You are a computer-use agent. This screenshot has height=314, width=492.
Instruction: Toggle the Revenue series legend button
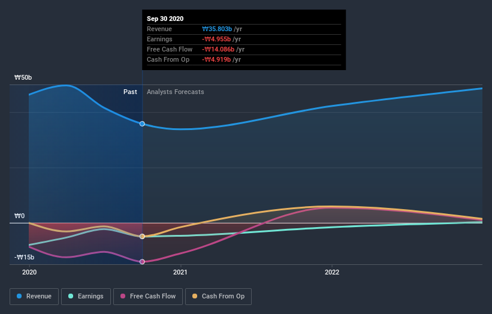coord(34,297)
